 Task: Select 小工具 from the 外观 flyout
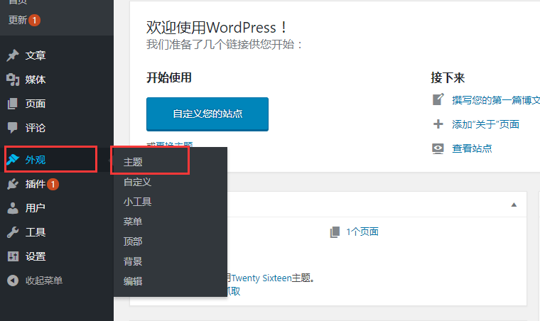point(137,202)
